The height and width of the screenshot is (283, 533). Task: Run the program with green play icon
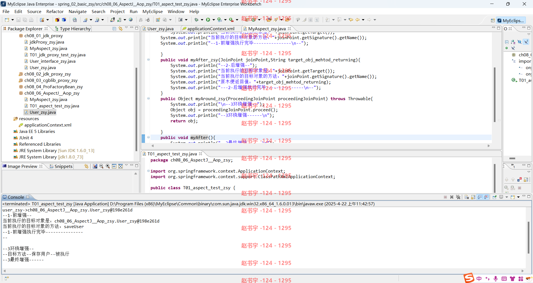click(x=208, y=20)
